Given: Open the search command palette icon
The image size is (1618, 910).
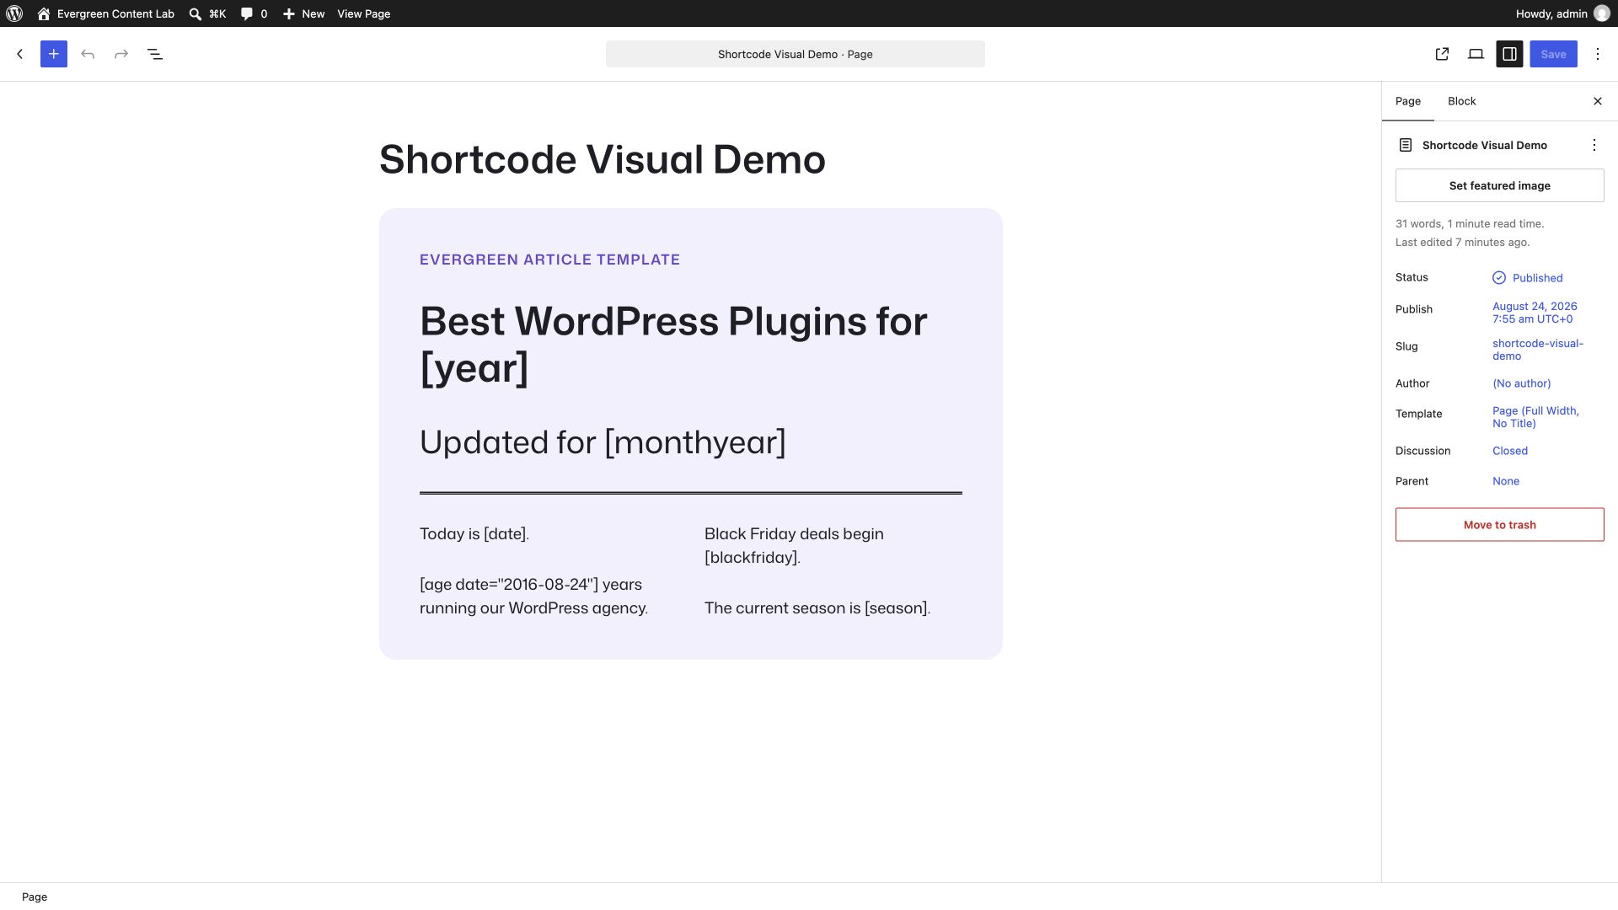Looking at the screenshot, I should tap(196, 13).
